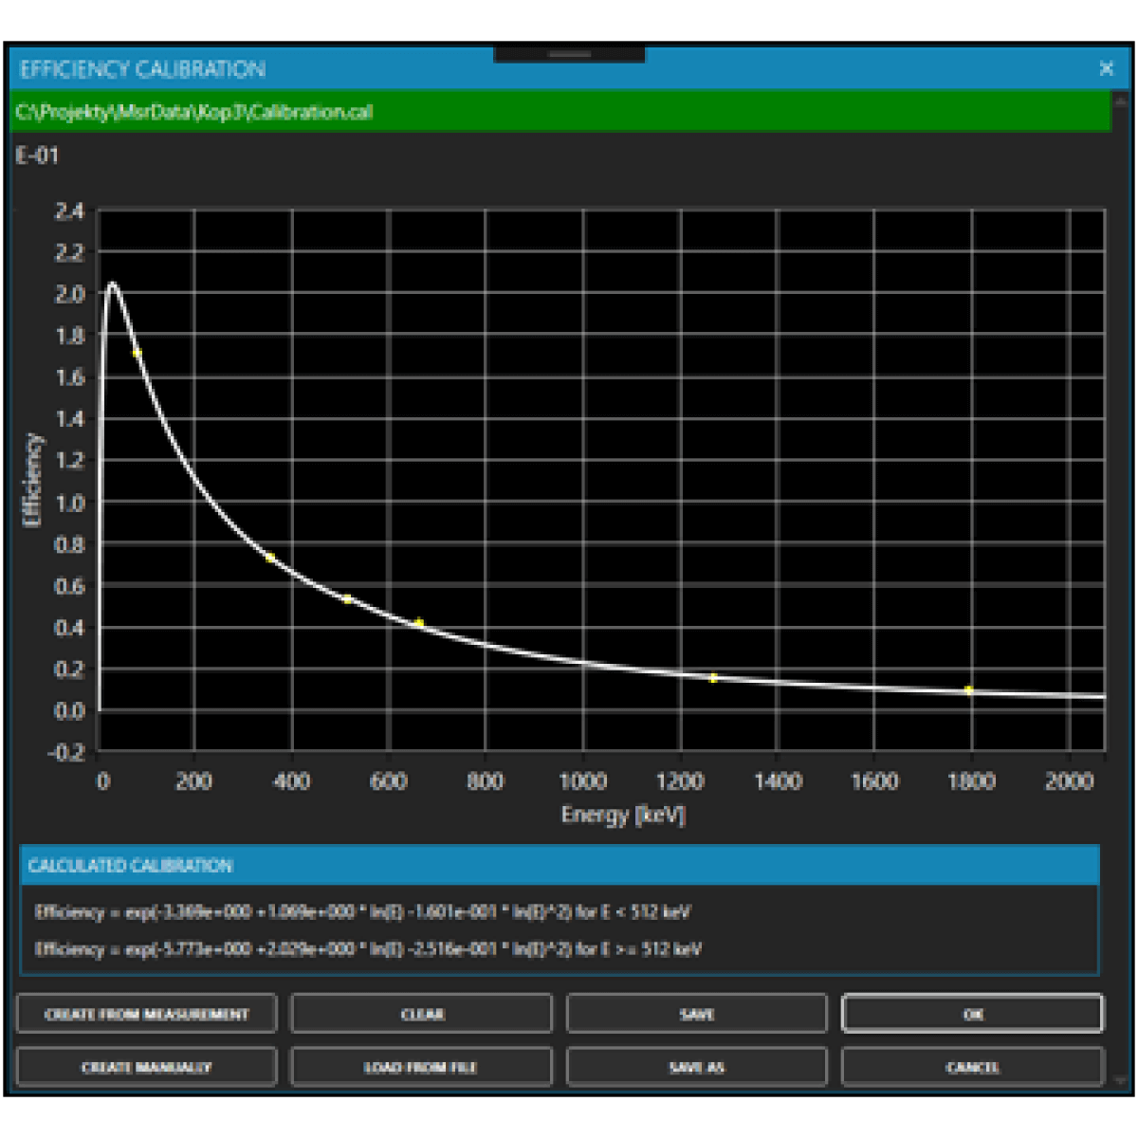Confirm the dialog with OK

pyautogui.click(x=972, y=1014)
